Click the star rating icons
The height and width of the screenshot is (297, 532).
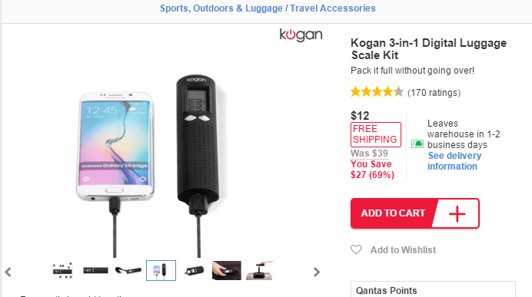pyautogui.click(x=377, y=92)
